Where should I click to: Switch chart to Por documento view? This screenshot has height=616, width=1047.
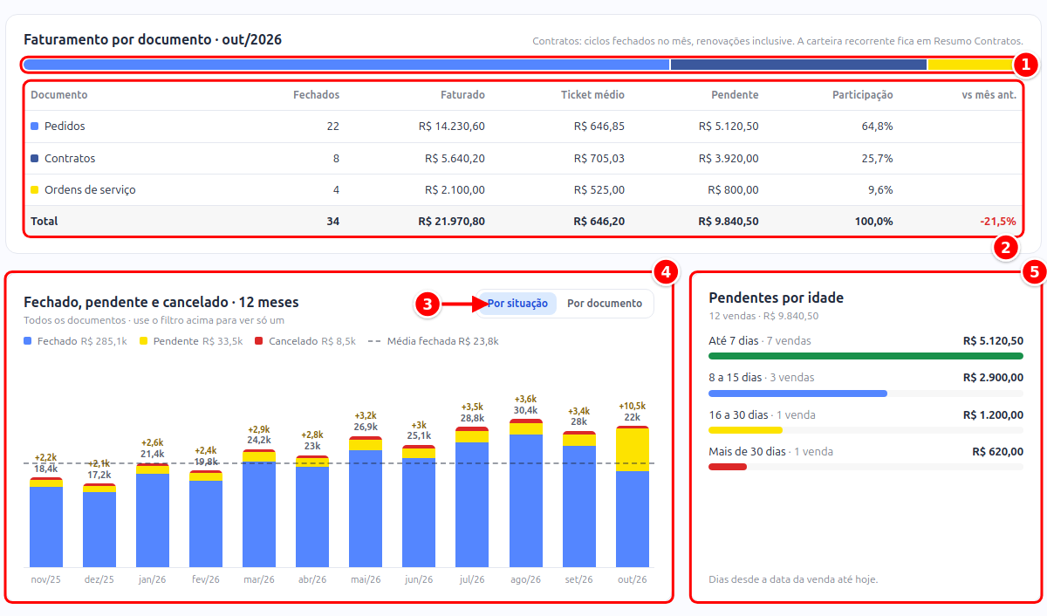tap(605, 304)
